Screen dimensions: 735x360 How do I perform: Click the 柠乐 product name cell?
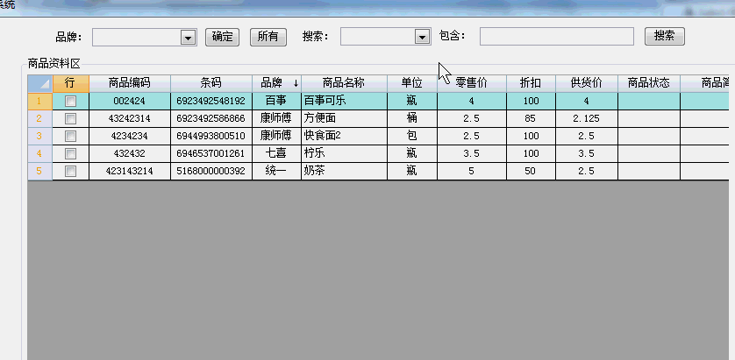[x=344, y=153]
